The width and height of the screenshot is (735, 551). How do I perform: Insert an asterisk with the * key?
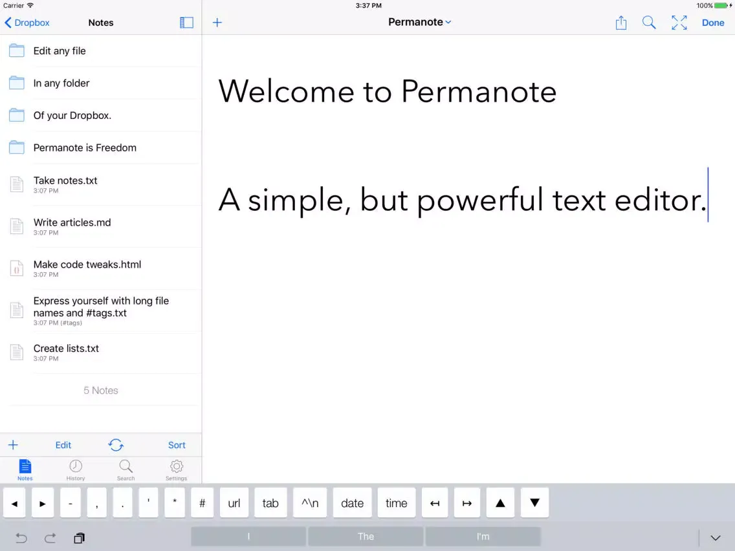[x=175, y=502]
